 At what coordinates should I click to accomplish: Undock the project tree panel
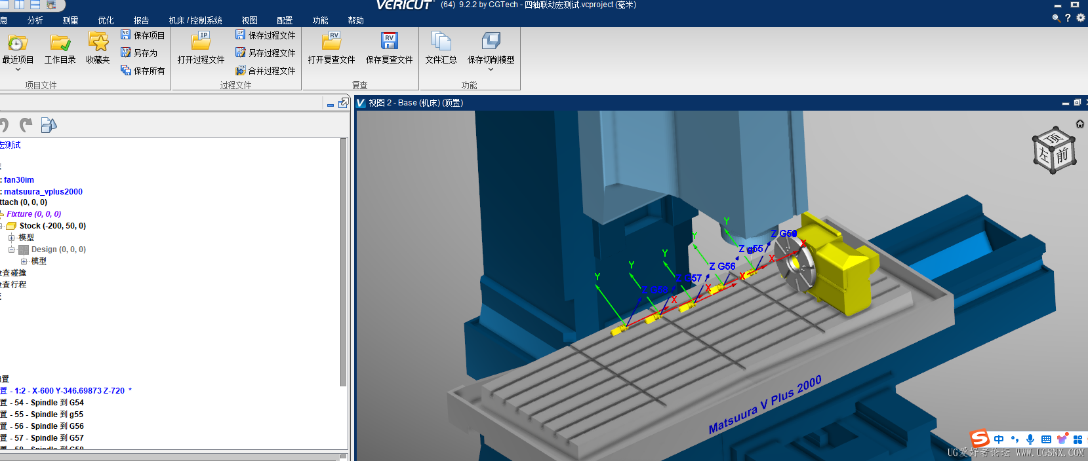(343, 103)
